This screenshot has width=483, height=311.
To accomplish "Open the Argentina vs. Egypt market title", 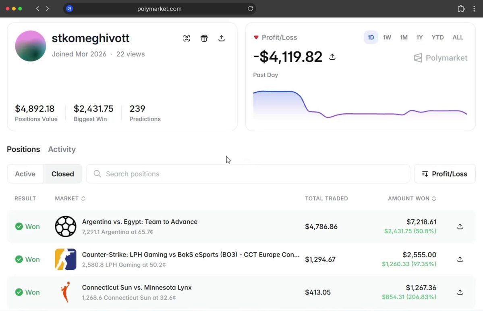I will pyautogui.click(x=139, y=221).
